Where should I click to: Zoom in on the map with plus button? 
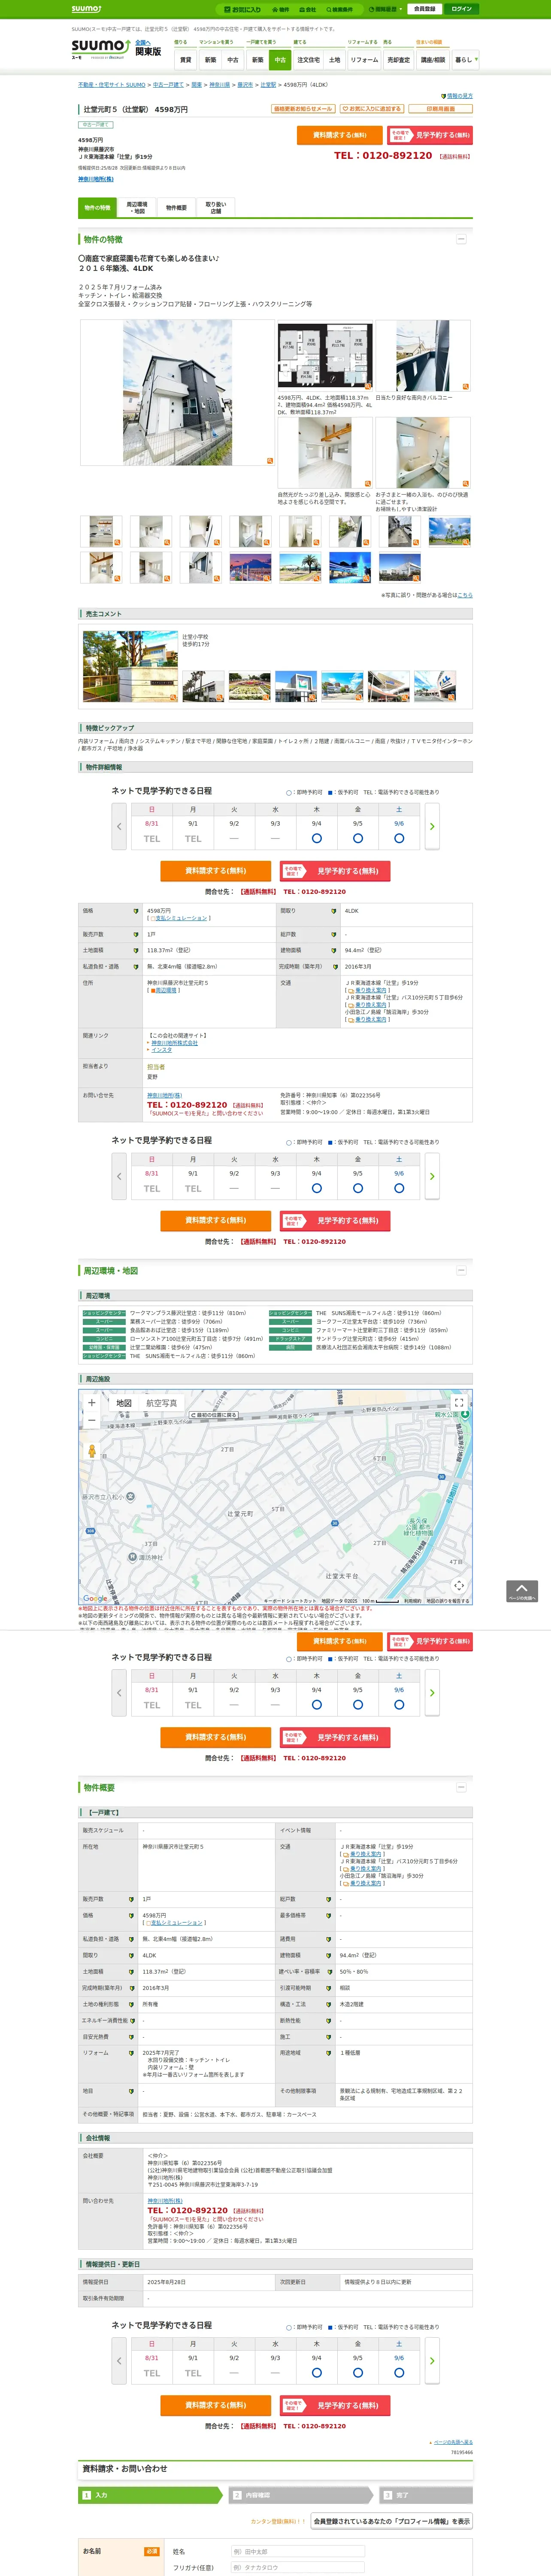coord(92,1402)
